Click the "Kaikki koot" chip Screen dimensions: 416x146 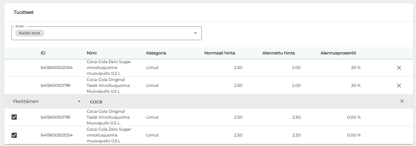[30, 33]
